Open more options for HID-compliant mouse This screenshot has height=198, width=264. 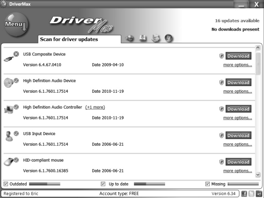point(238,171)
